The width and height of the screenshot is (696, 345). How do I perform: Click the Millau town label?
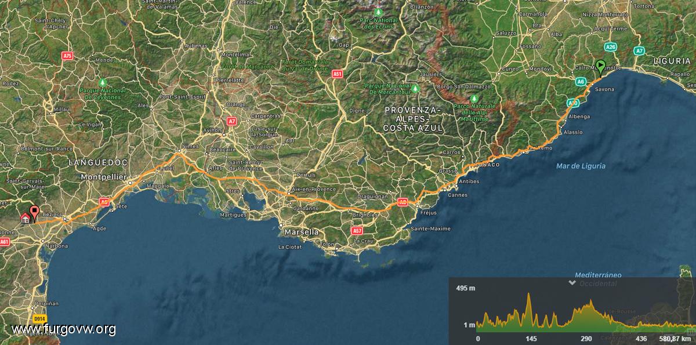(61, 109)
